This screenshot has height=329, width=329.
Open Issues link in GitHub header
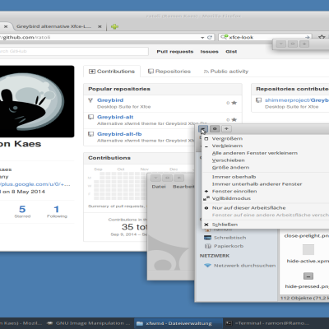pyautogui.click(x=209, y=52)
